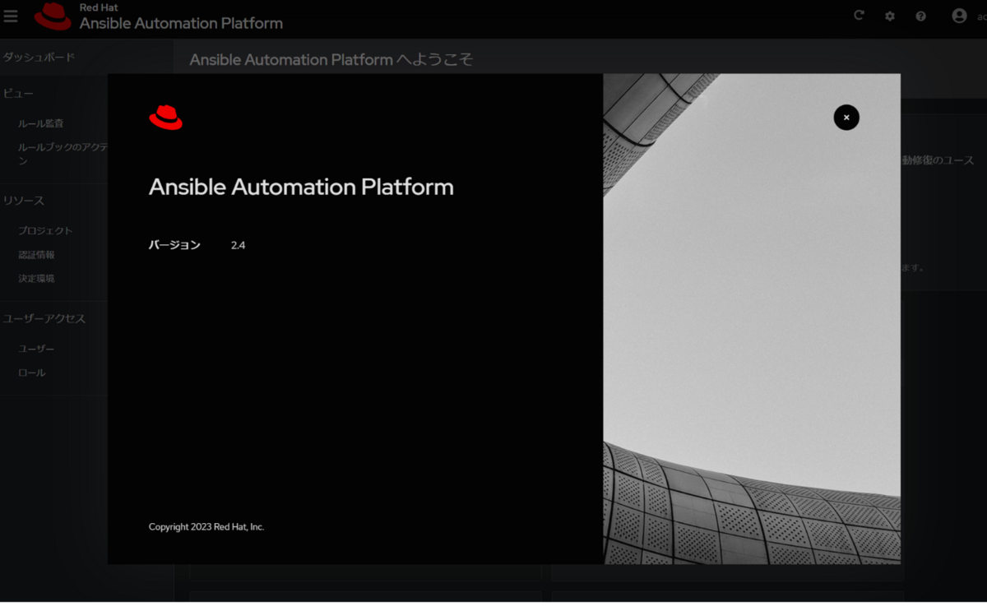Open the user account avatar icon
Image resolution: width=987 pixels, height=611 pixels.
pos(959,14)
